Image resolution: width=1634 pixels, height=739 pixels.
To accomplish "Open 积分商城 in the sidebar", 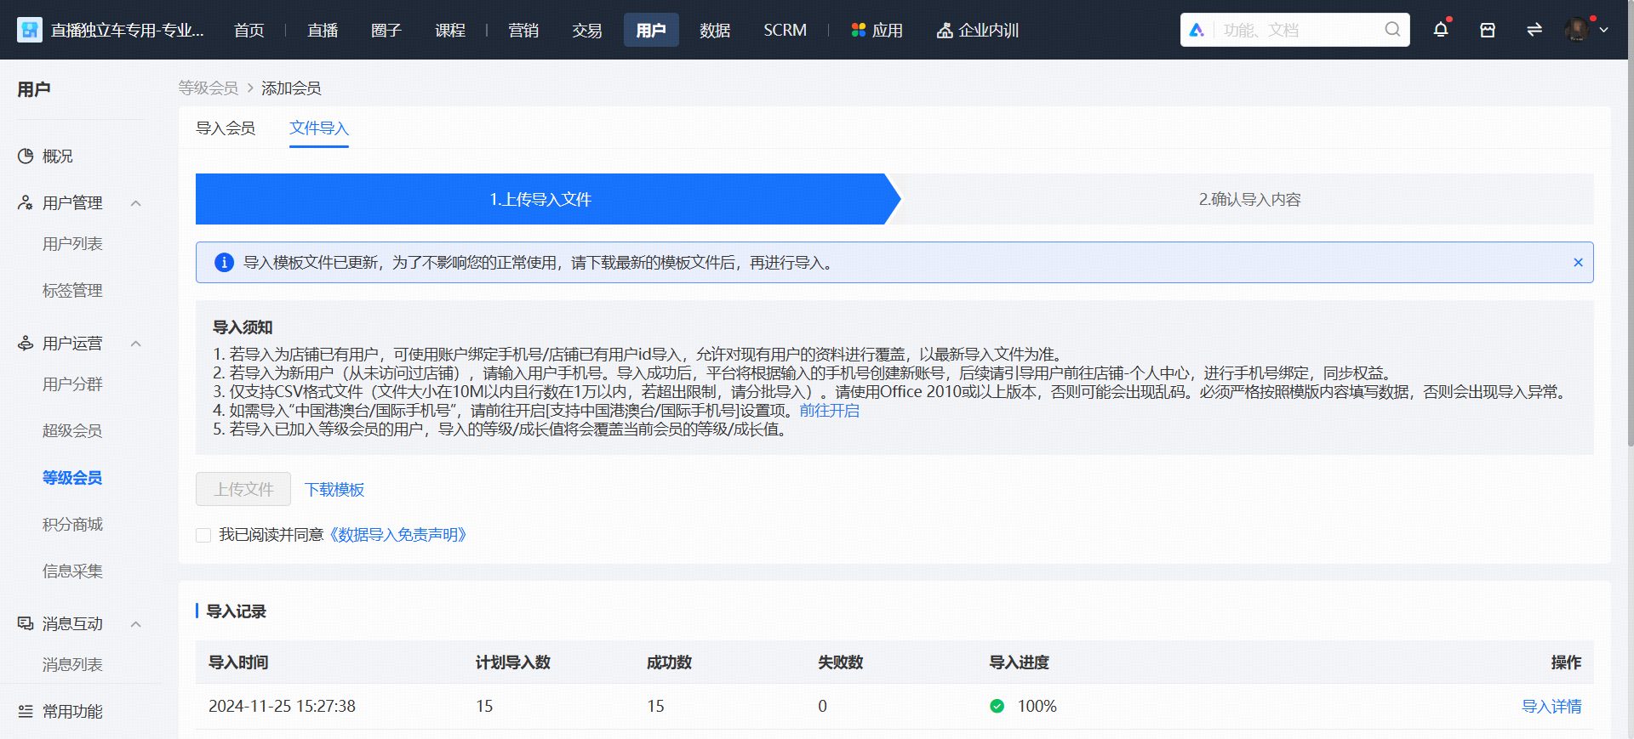I will coord(72,525).
